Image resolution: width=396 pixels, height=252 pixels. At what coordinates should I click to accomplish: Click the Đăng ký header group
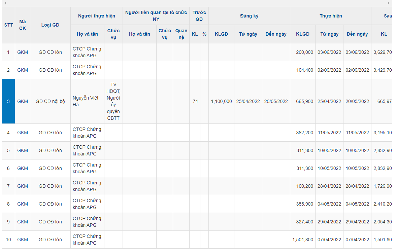point(249,16)
